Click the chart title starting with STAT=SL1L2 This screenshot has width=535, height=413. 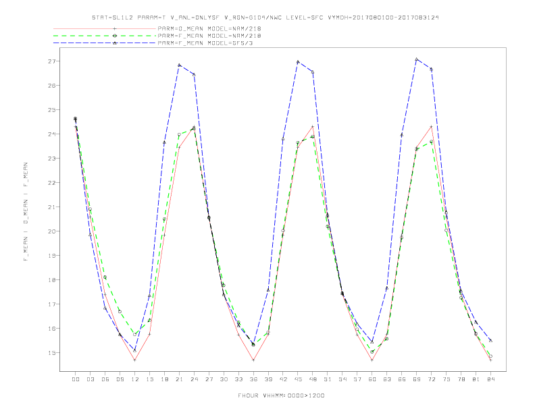click(x=265, y=18)
